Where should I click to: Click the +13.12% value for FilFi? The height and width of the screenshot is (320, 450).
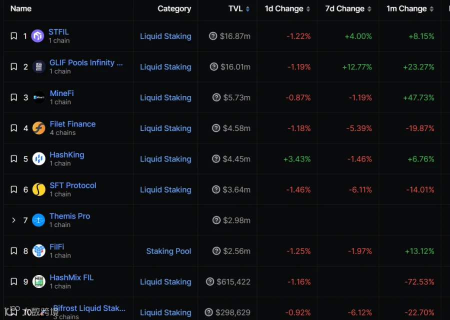pyautogui.click(x=419, y=251)
